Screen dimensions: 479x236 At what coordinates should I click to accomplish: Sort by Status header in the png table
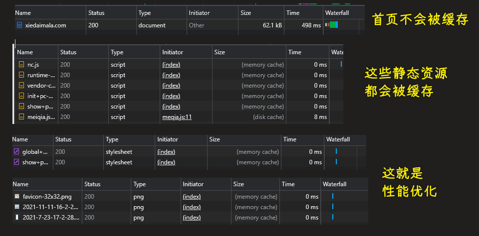click(x=92, y=184)
